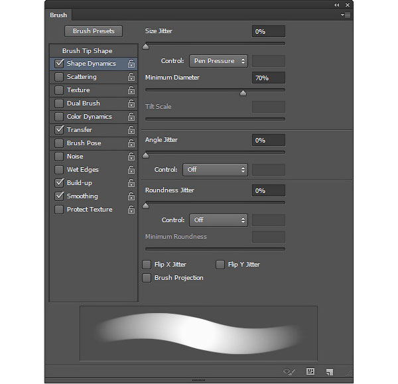This screenshot has height=384, width=398.
Task: Toggle the Live Tip Brush Preview icon
Action: 289,372
